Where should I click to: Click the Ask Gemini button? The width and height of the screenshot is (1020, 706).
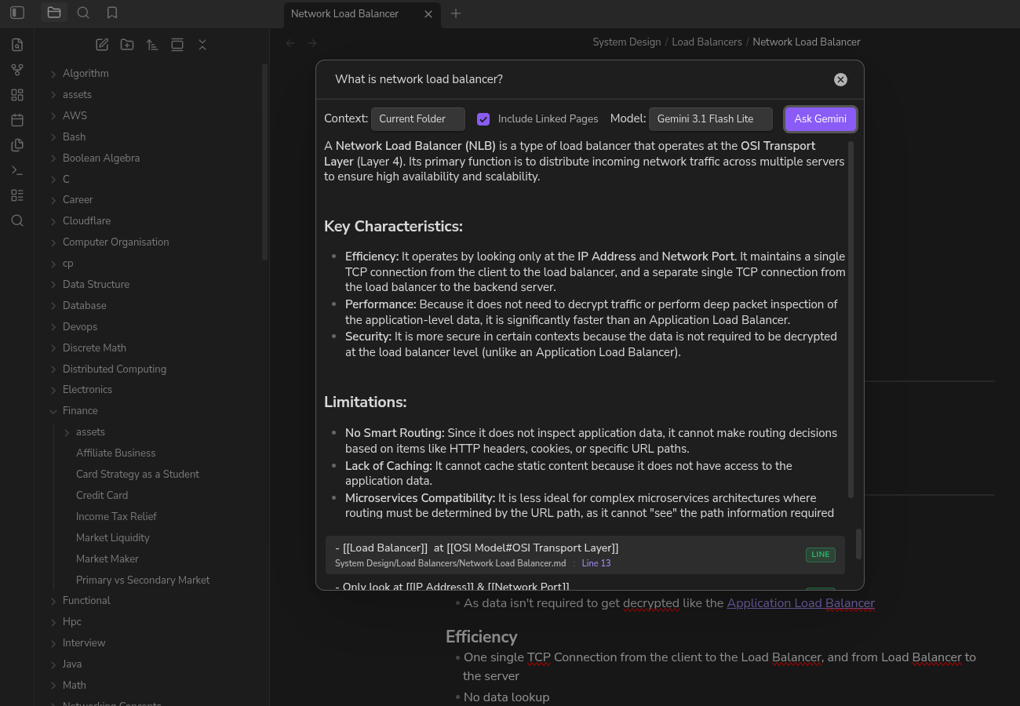(x=821, y=119)
